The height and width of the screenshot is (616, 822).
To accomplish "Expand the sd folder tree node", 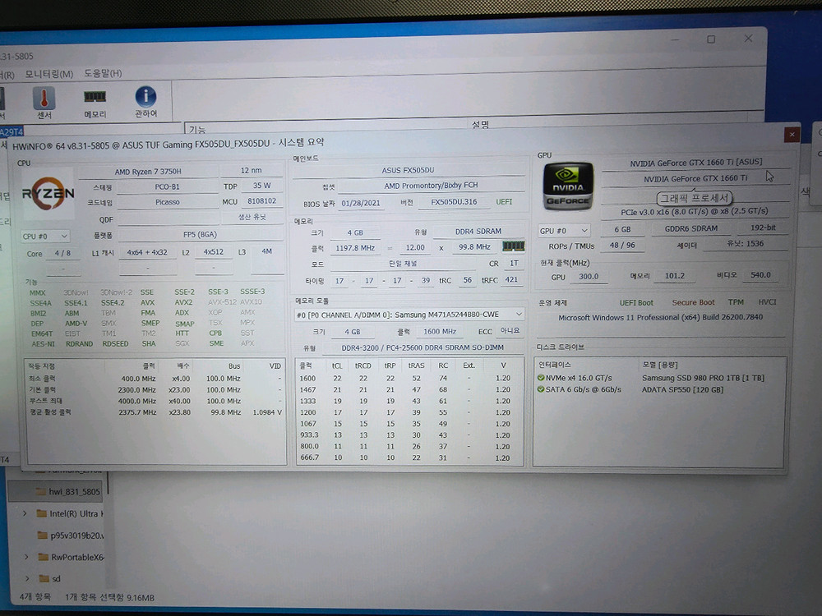I will 27,578.
